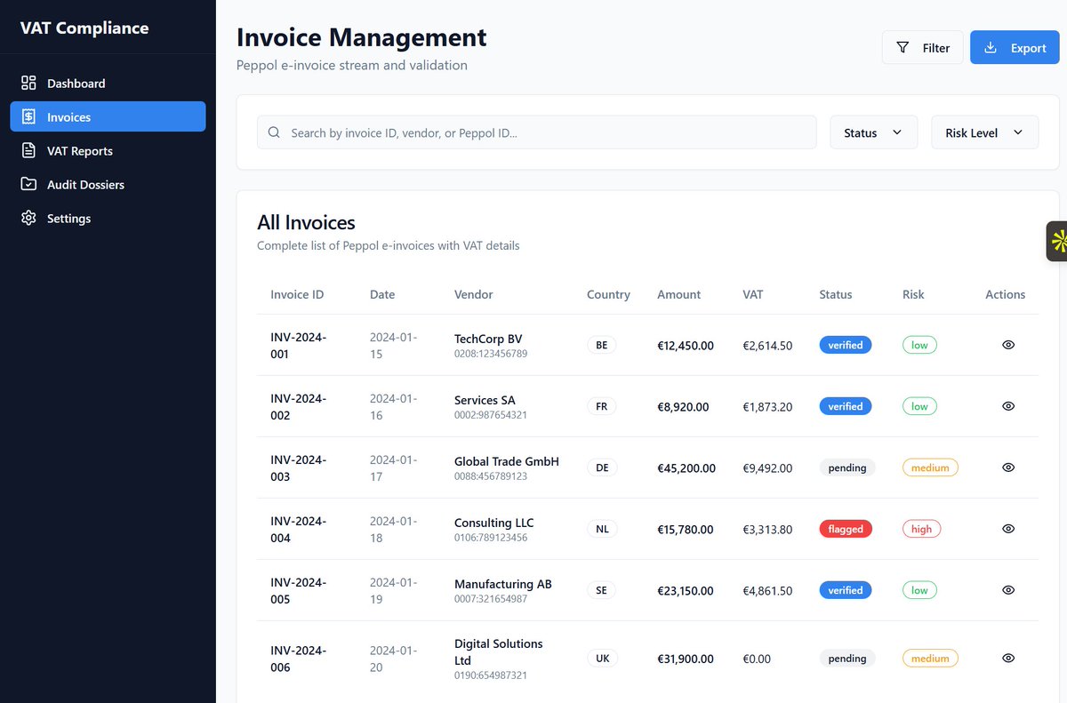Click the DE country tag
This screenshot has height=703, width=1067.
pos(602,467)
